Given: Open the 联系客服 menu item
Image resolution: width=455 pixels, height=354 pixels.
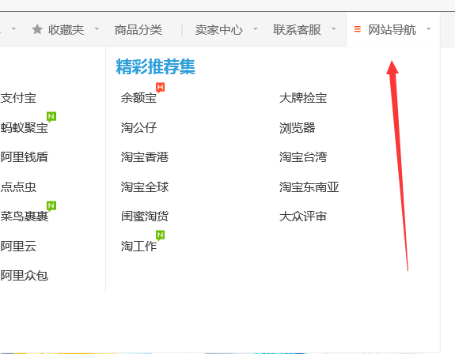Looking at the screenshot, I should click(x=297, y=29).
